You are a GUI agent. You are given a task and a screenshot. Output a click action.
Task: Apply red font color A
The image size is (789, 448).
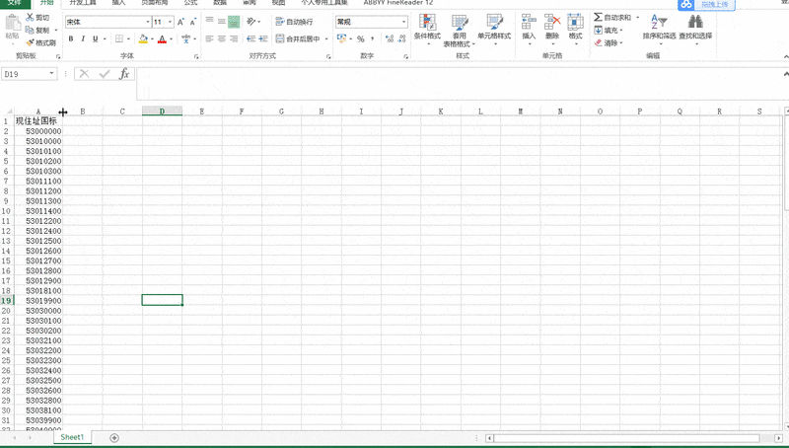pos(162,38)
